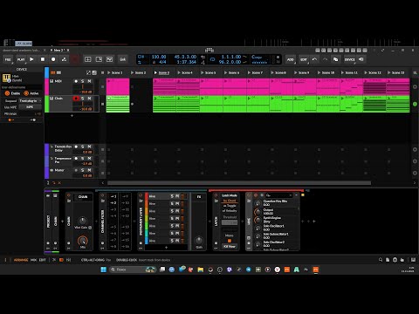Click the duplicate/copy icon in toolbar

[x=336, y=59]
